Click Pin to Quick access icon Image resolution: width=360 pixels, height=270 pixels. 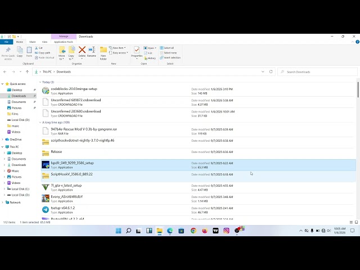click(8, 53)
